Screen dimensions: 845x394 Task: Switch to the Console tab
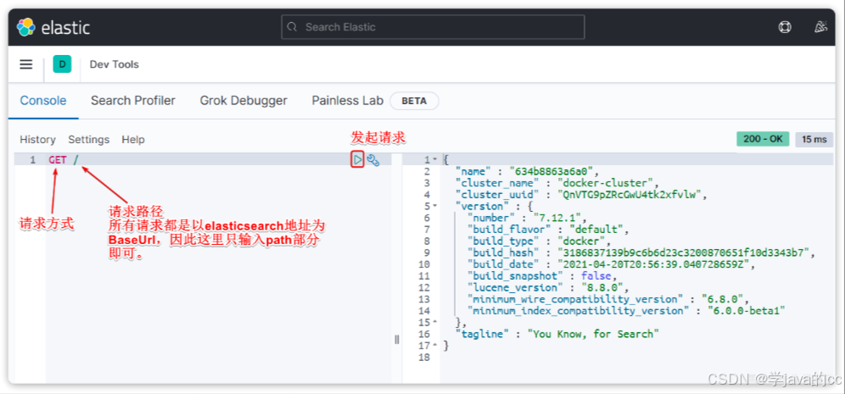43,101
